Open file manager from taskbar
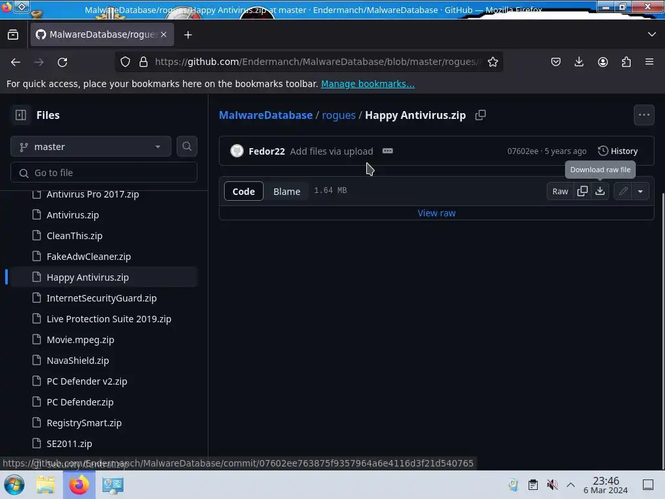Screen dimensions: 665x499 [45, 485]
